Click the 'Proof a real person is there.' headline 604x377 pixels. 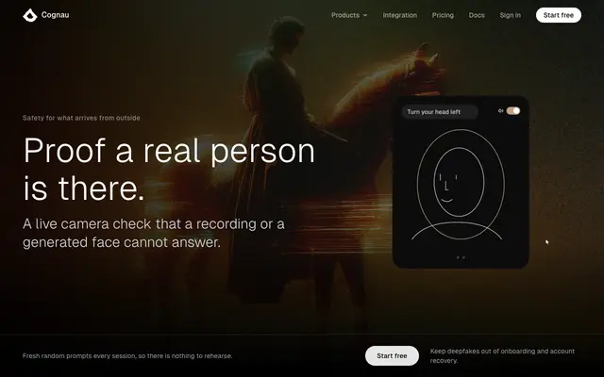tap(169, 170)
